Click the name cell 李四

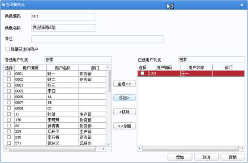click(x=63, y=91)
